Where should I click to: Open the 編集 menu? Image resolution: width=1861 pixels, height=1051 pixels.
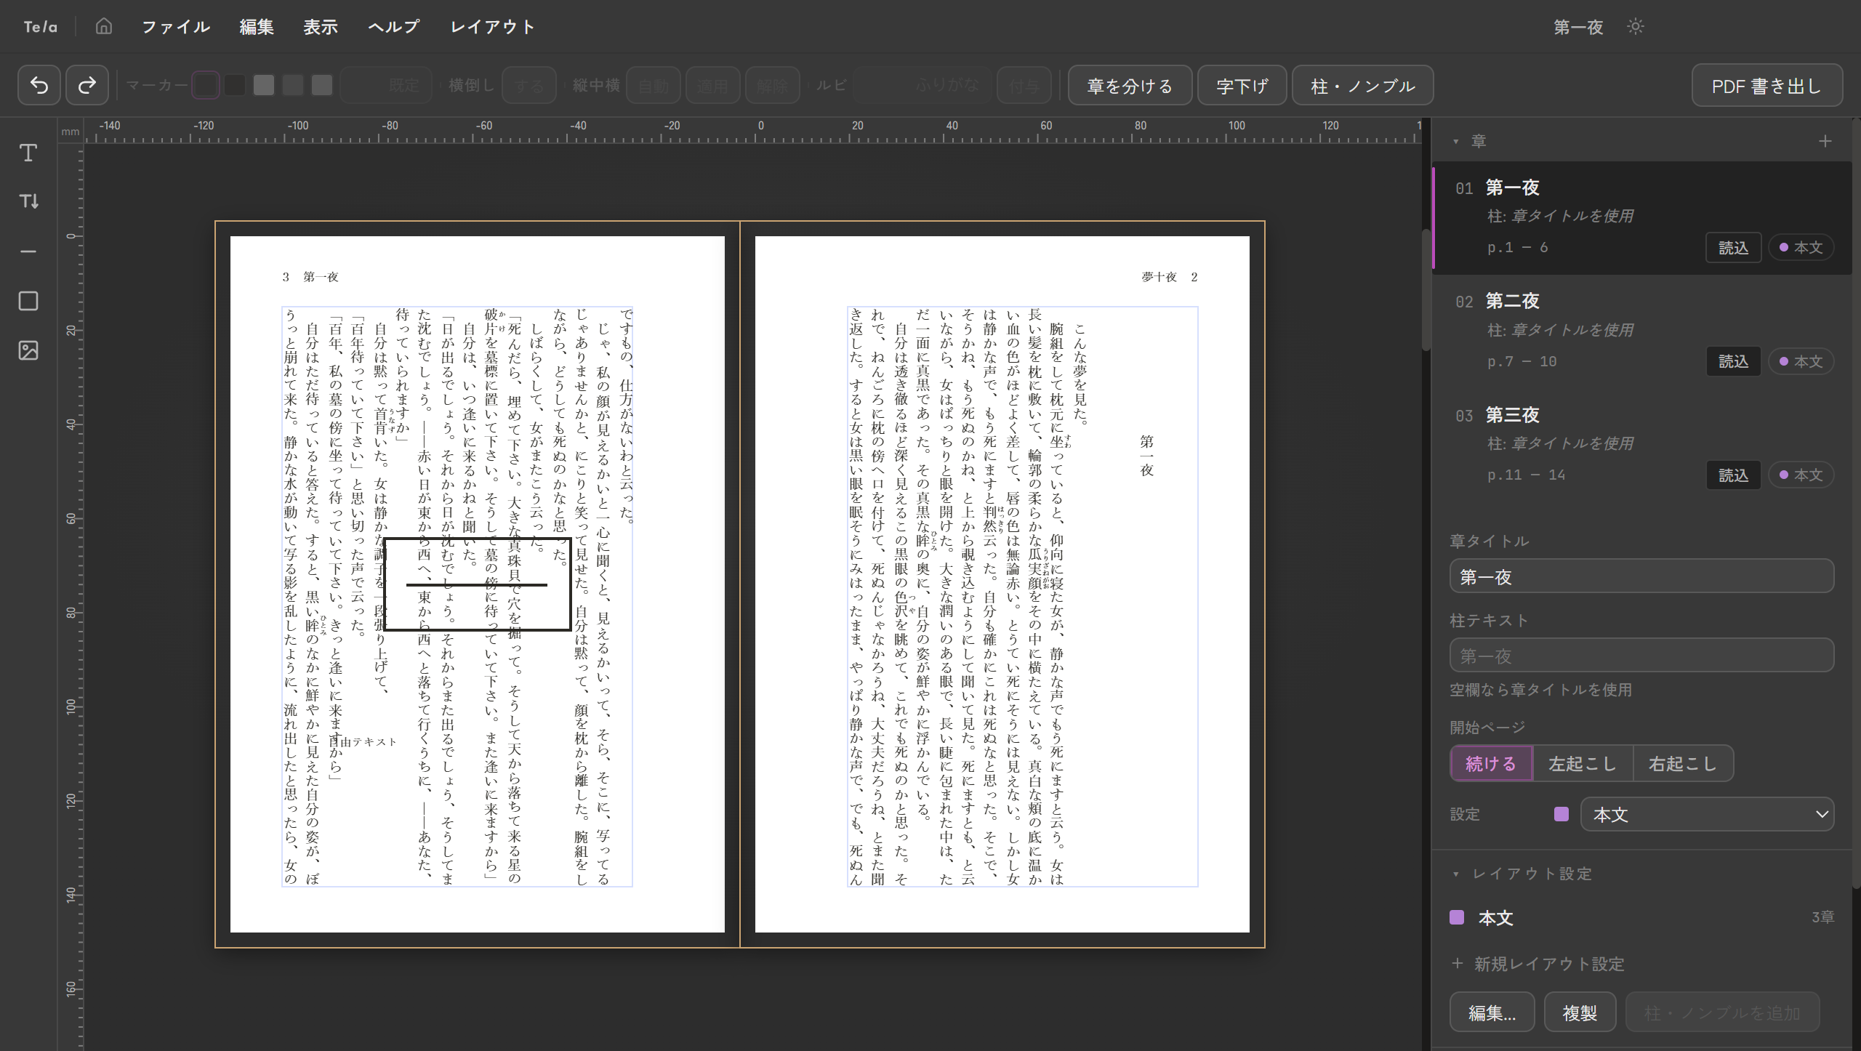[x=257, y=27]
